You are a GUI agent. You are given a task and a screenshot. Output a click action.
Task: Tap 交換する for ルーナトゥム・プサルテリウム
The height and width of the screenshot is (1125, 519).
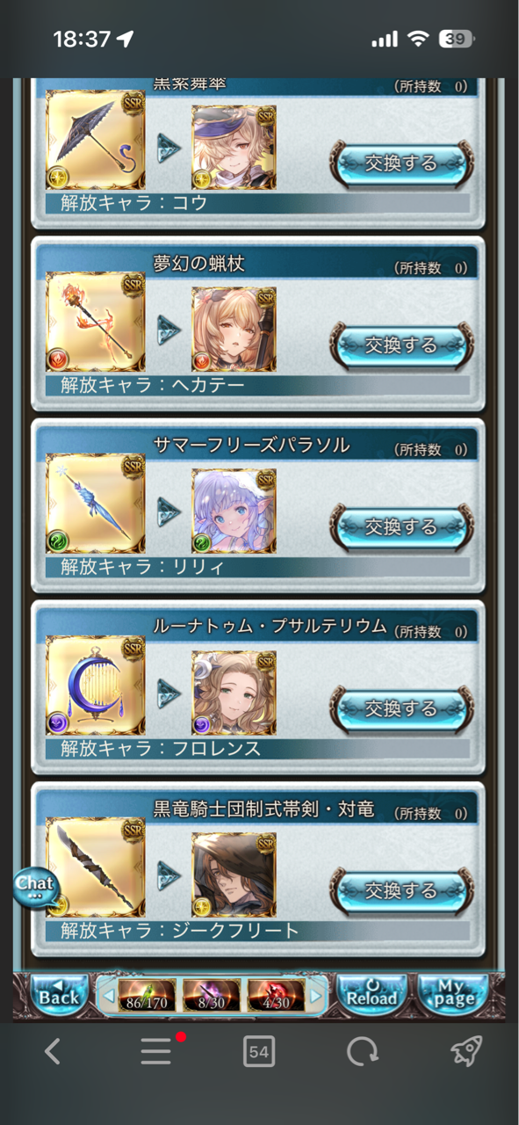[401, 708]
